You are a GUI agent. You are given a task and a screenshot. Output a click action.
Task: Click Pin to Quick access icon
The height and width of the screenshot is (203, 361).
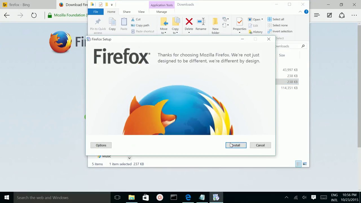click(98, 22)
